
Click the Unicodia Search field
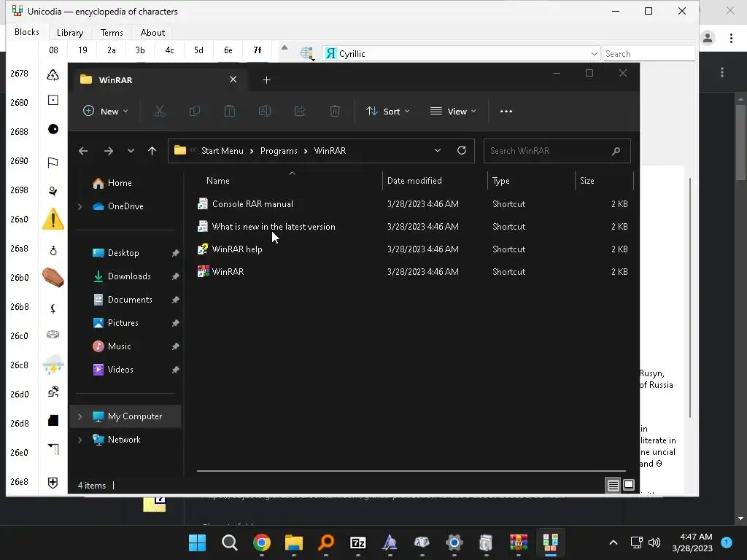649,54
